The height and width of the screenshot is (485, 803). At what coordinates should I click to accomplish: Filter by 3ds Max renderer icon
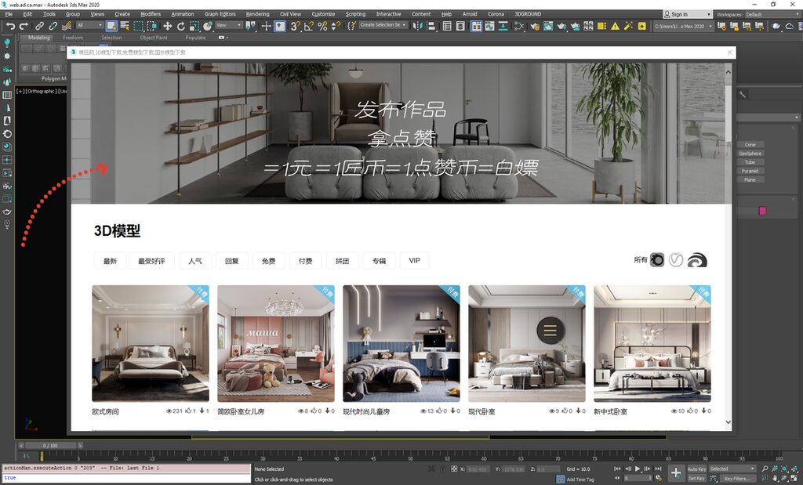coord(657,260)
